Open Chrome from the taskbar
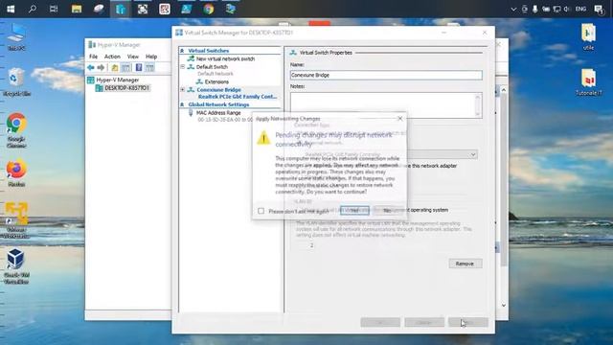This screenshot has height=345, width=613. tap(209, 9)
